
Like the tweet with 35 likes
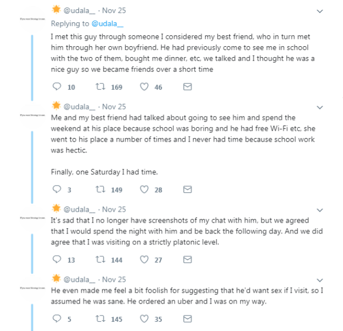(144, 319)
